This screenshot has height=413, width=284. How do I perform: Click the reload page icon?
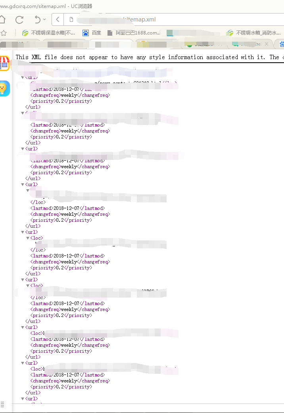point(19,19)
